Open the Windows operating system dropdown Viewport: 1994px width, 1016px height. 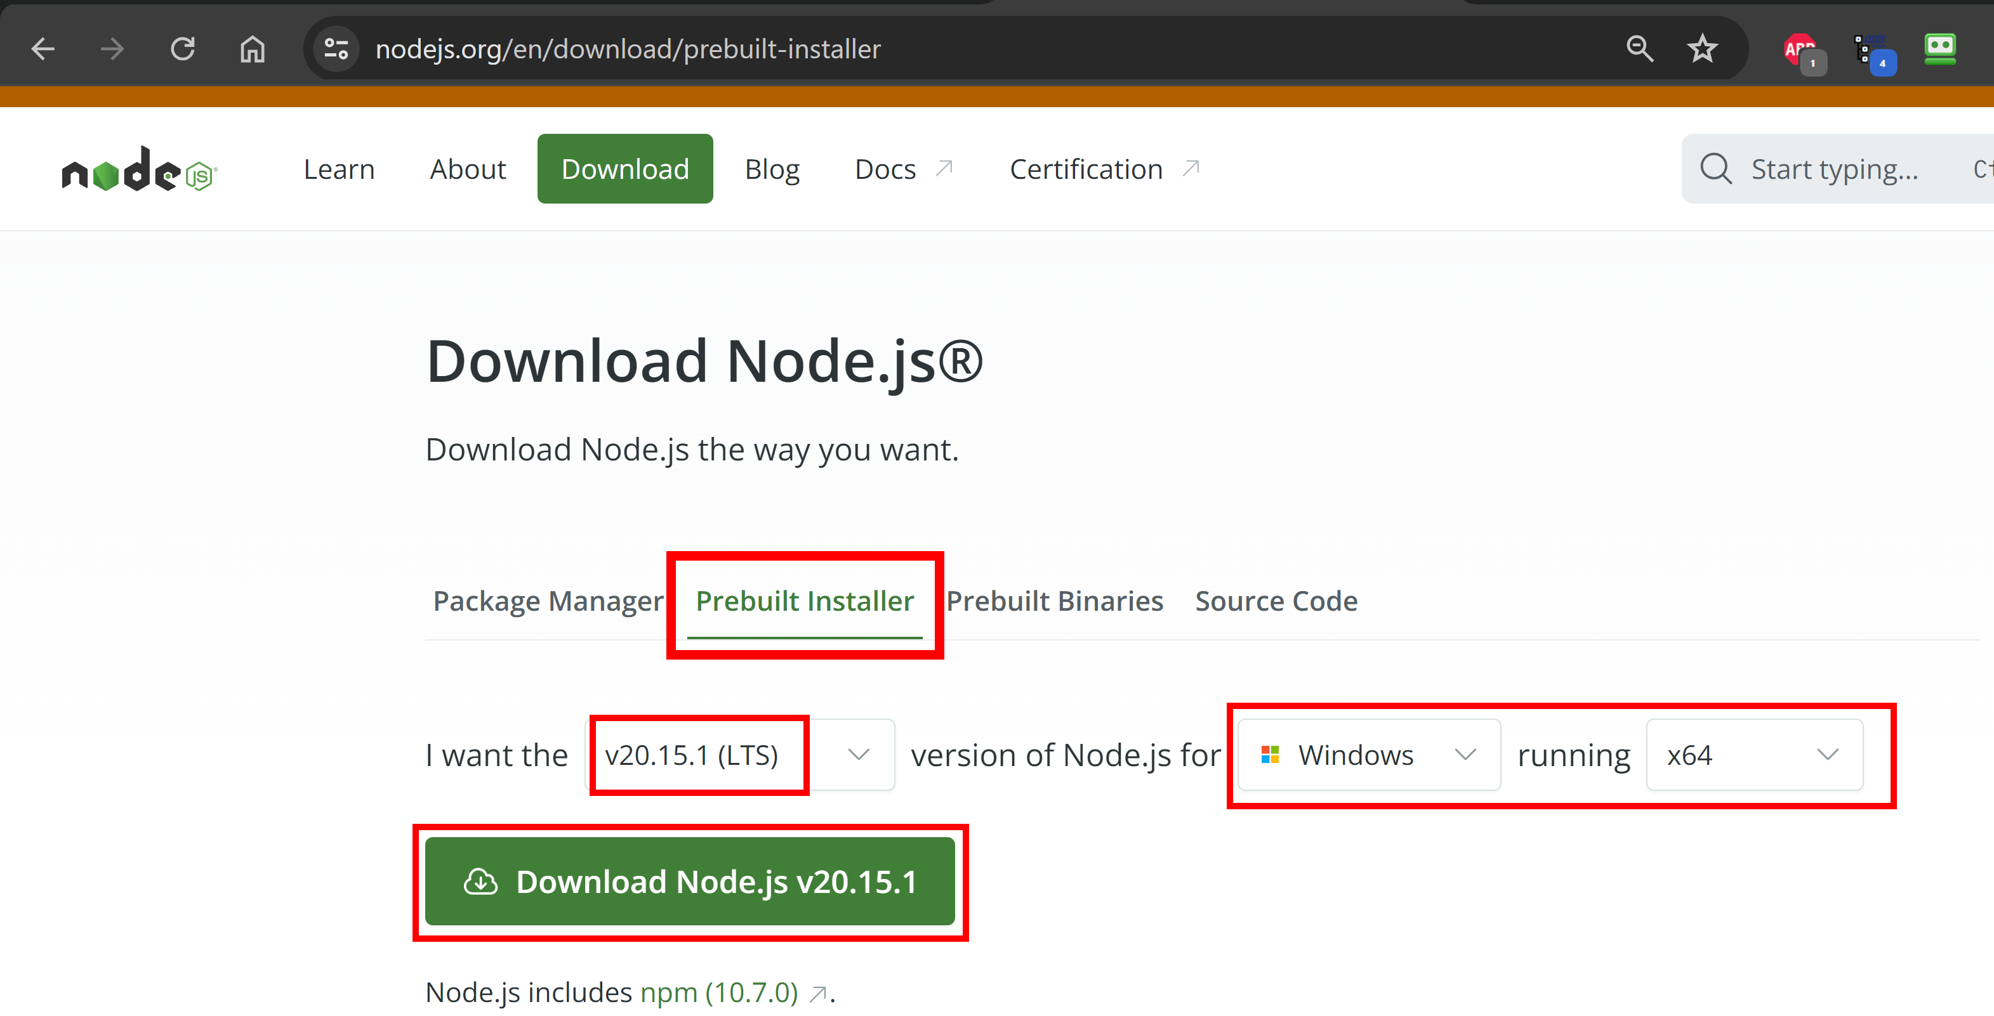click(x=1368, y=755)
